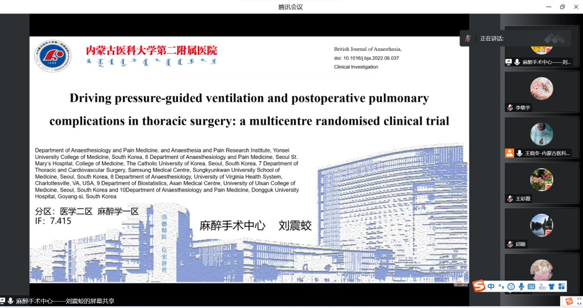Screen dimensions: 583x308
Task: Select 王彩霞 participant avatar
Action: coord(542,179)
